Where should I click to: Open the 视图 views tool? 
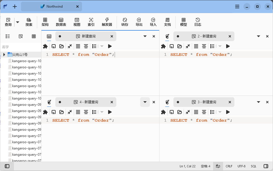tap(77, 22)
